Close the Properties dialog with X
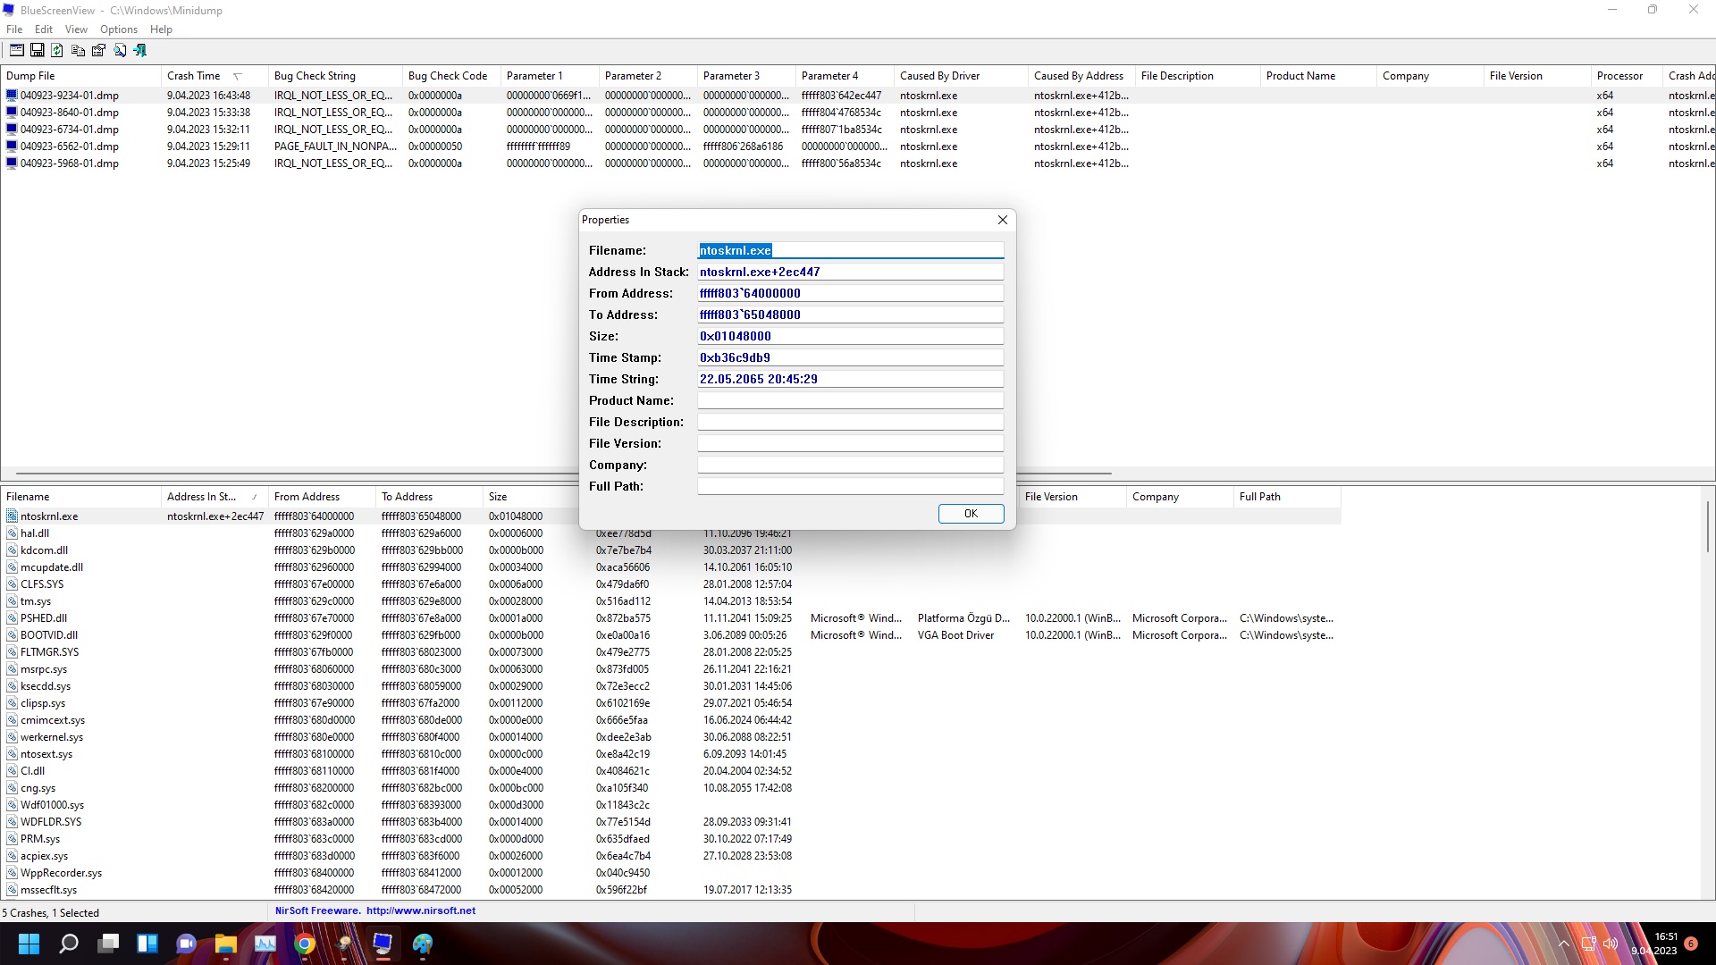 point(1002,220)
